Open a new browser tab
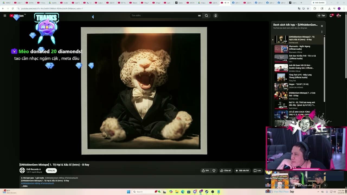The width and height of the screenshot is (347, 195). tap(301, 3)
